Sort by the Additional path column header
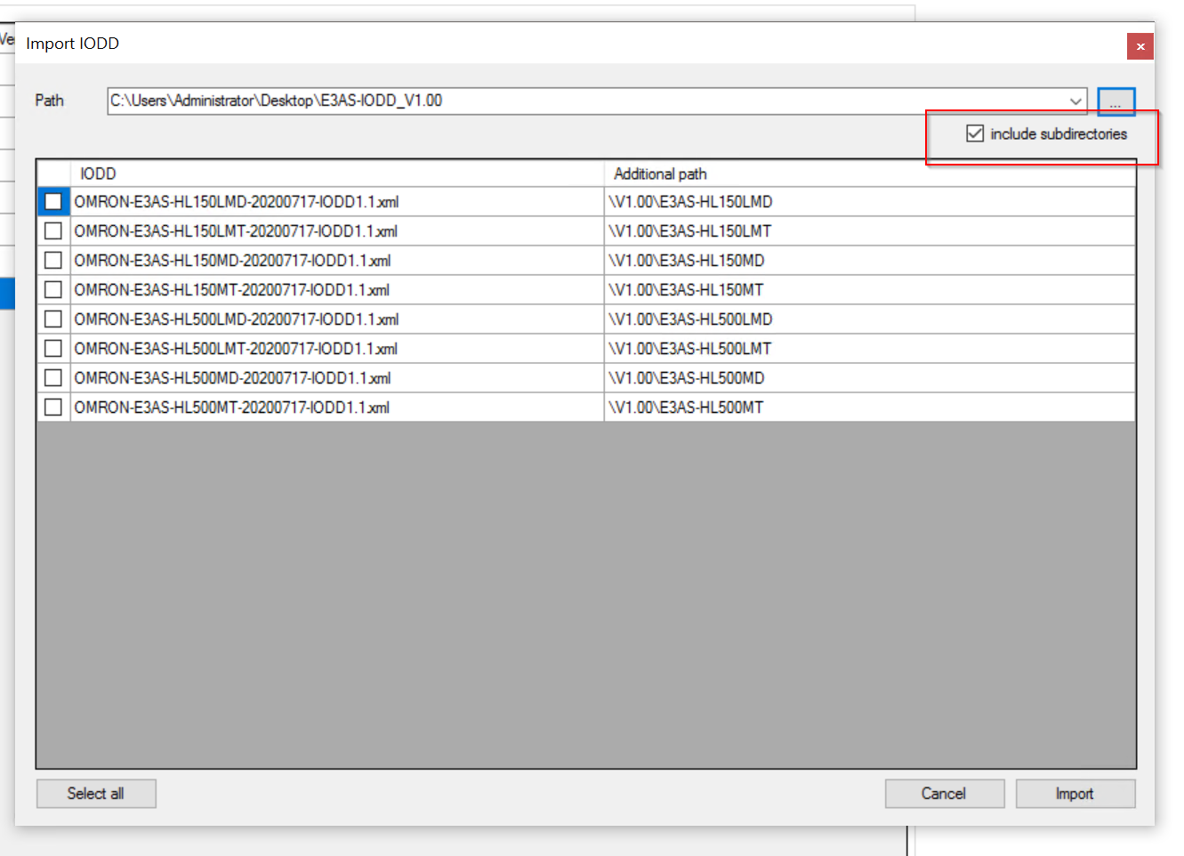This screenshot has height=856, width=1184. coord(870,174)
